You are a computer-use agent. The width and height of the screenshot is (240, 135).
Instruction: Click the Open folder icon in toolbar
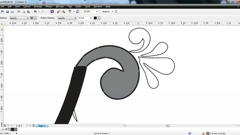pos(3,12)
